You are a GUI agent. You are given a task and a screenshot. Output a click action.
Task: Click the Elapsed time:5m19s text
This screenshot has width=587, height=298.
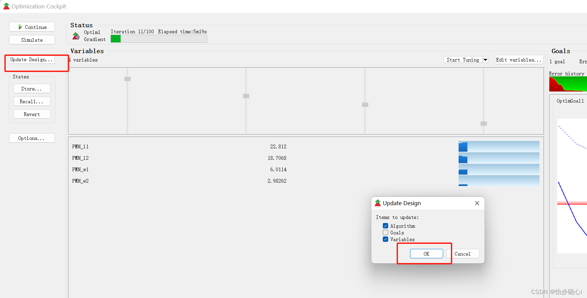pos(182,32)
